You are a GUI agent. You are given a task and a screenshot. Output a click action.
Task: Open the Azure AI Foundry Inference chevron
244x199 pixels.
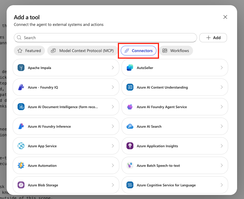[x=113, y=127]
